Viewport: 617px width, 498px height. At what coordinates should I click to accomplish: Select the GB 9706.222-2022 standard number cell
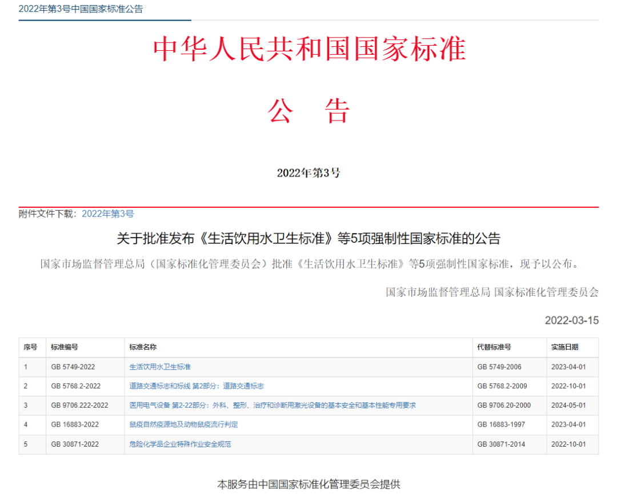79,405
